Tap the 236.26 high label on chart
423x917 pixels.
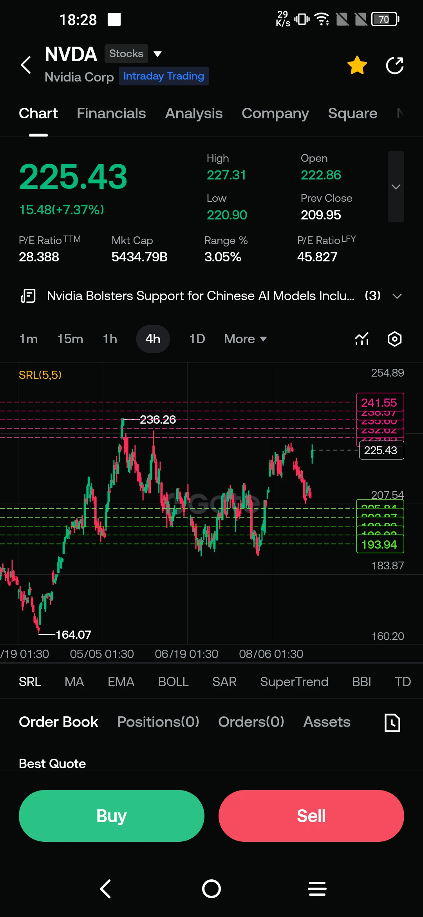coord(158,420)
